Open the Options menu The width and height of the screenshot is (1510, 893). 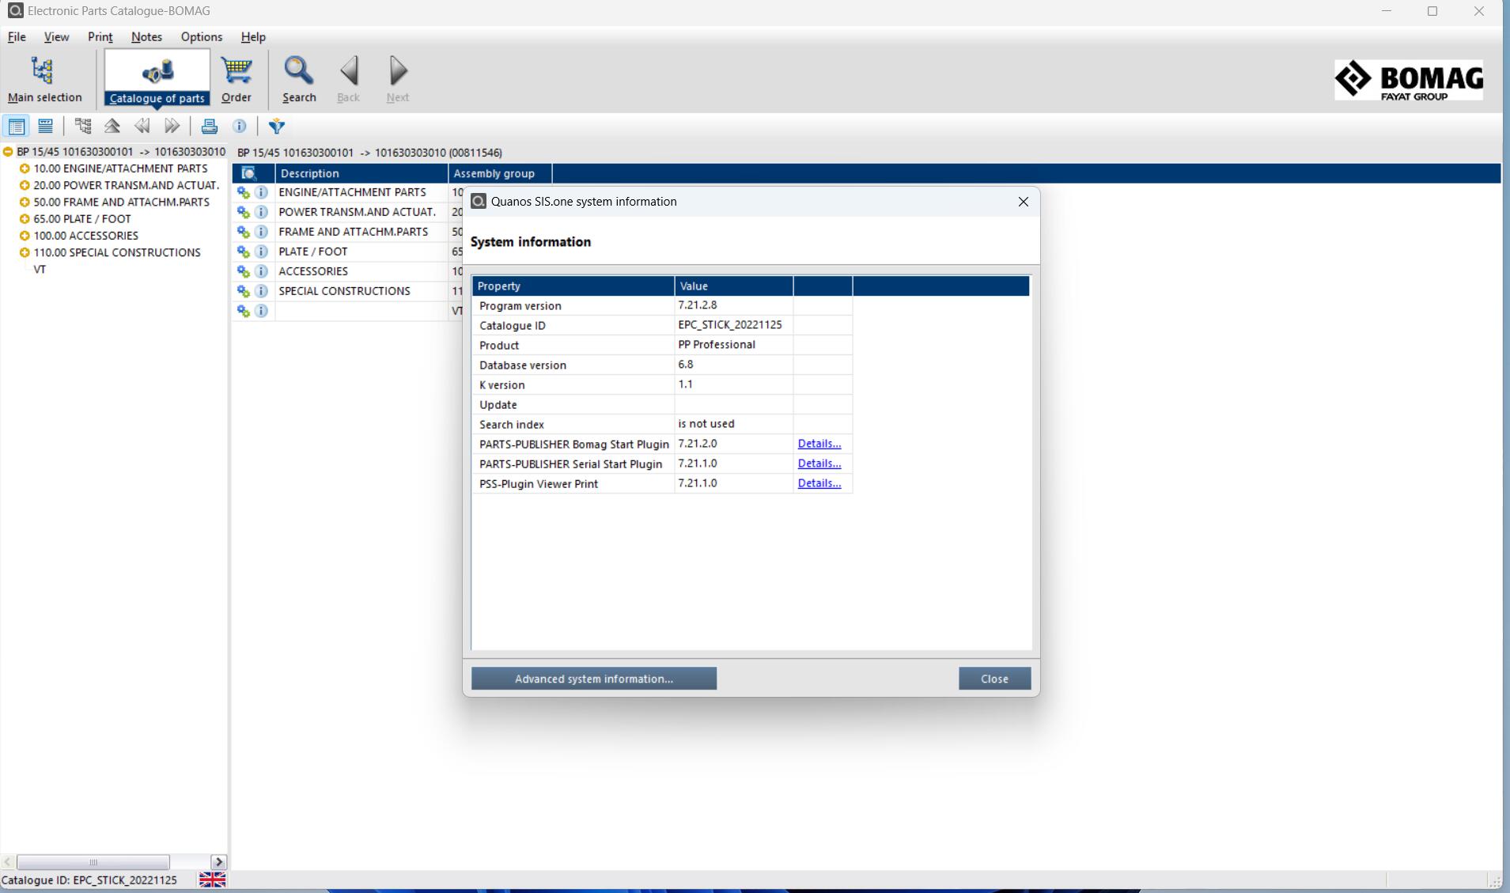point(201,36)
